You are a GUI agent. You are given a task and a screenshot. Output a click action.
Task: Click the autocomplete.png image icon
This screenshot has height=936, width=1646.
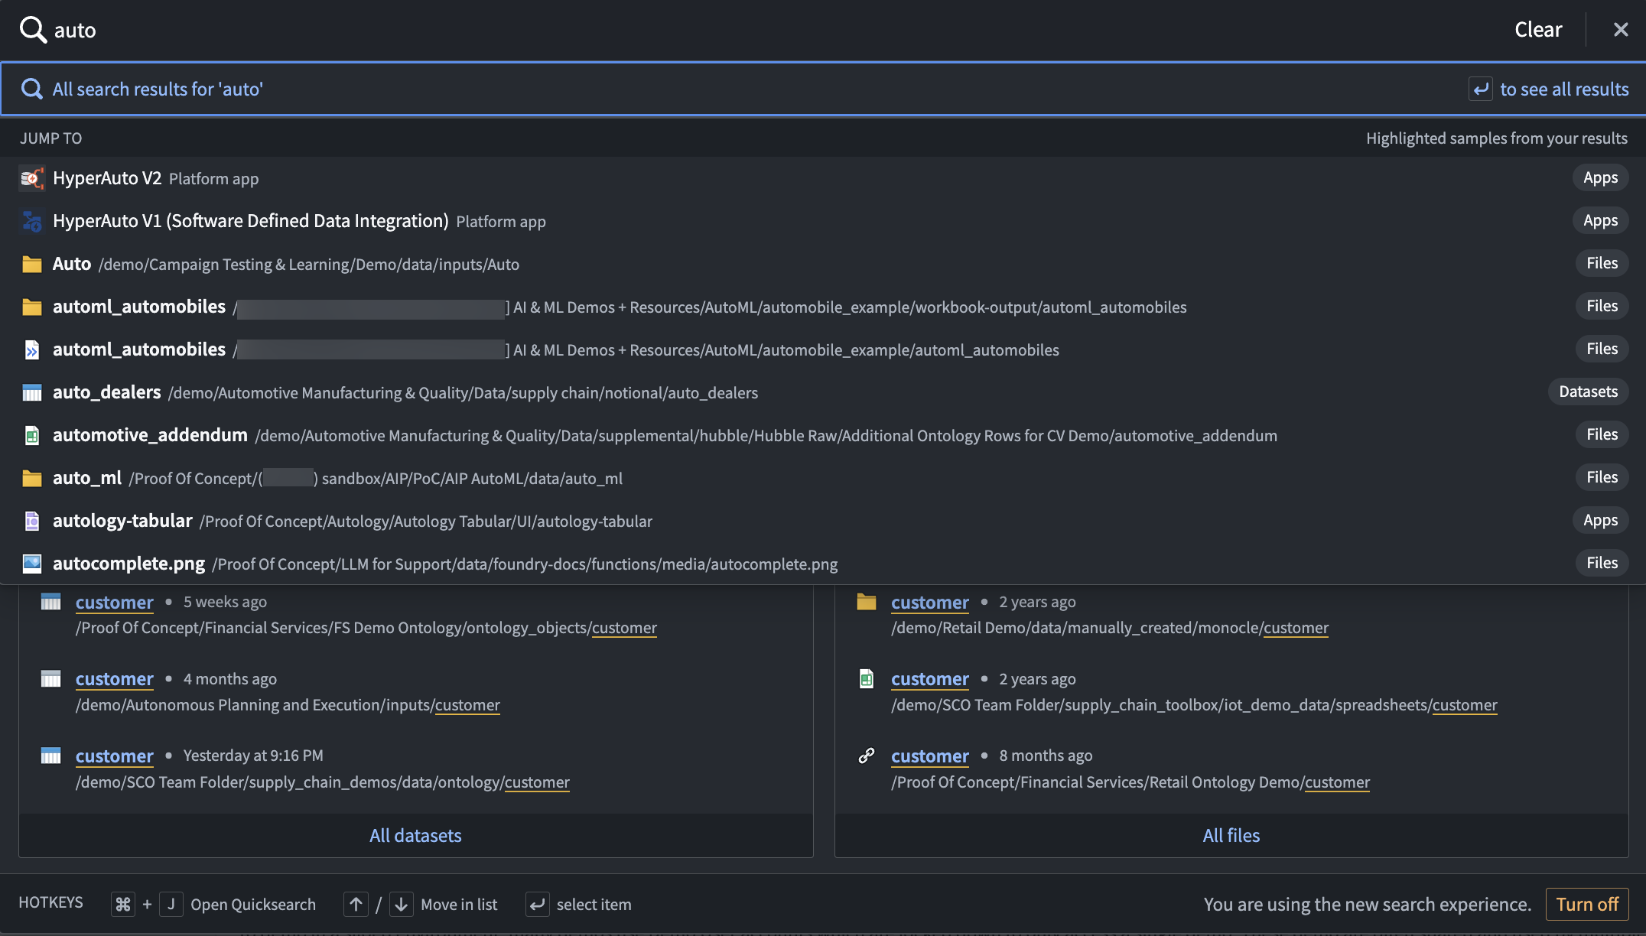pos(31,564)
